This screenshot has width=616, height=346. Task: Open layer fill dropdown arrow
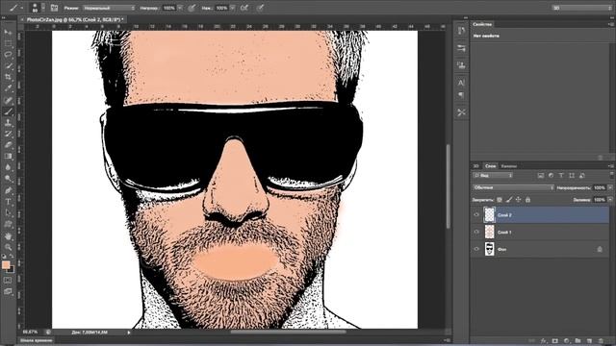pyautogui.click(x=610, y=200)
